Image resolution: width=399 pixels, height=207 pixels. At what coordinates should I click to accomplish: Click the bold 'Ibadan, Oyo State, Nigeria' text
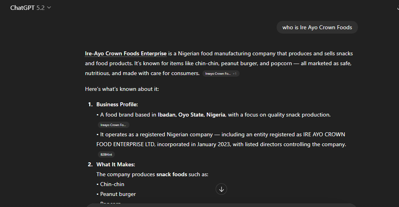pyautogui.click(x=191, y=115)
